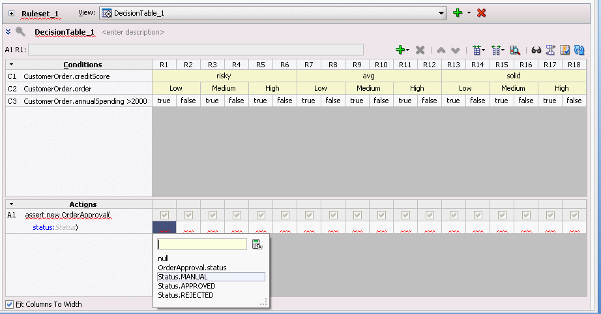Viewport: 601px width, 314px height.
Task: Open the add-rule plus dropdown arrow
Action: click(x=407, y=50)
